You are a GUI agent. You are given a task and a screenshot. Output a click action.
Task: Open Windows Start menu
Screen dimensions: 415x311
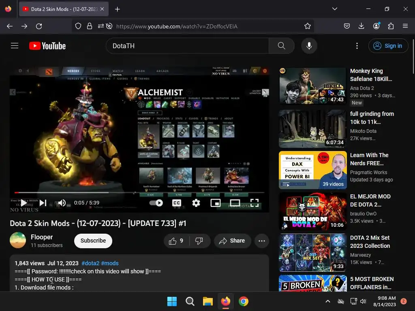pyautogui.click(x=172, y=301)
